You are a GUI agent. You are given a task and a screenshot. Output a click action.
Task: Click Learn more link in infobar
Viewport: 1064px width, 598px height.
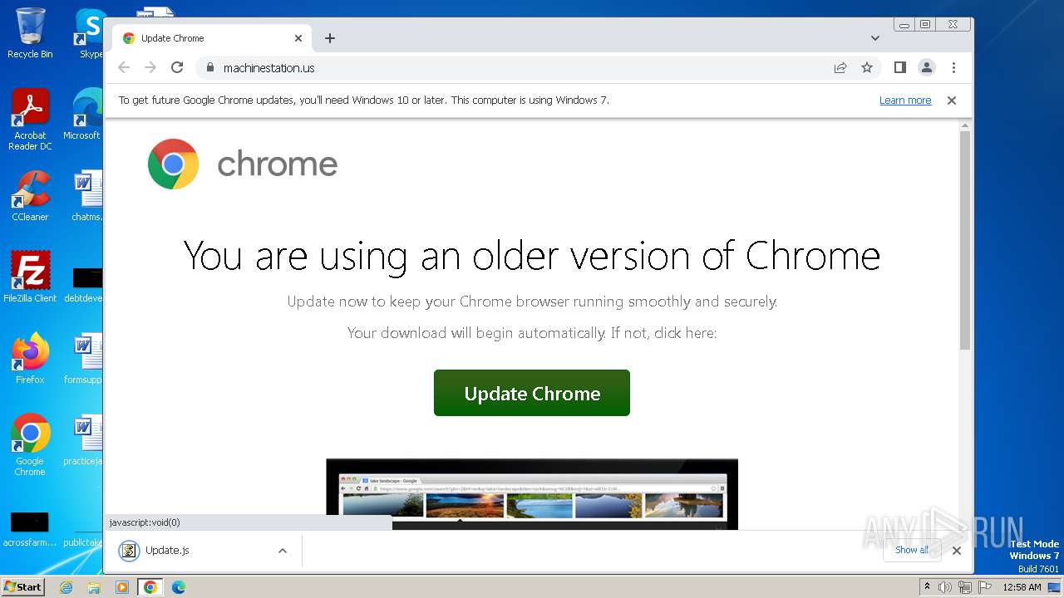[x=905, y=100]
